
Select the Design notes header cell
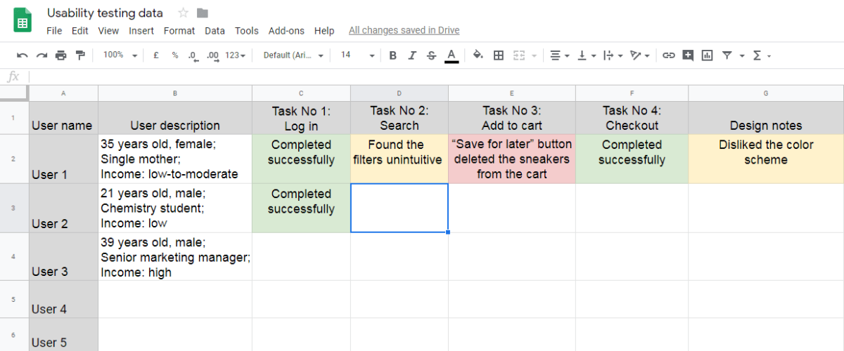(x=766, y=118)
